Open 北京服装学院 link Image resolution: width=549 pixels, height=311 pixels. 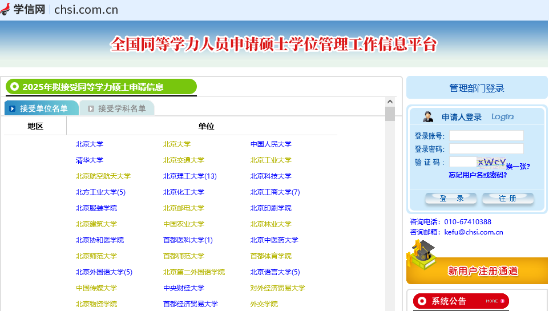96,208
